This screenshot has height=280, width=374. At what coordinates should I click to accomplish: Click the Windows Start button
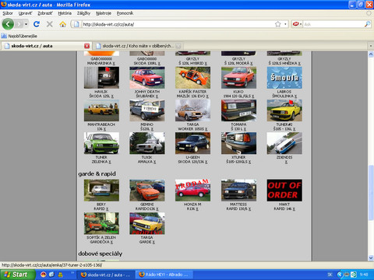[18, 275]
